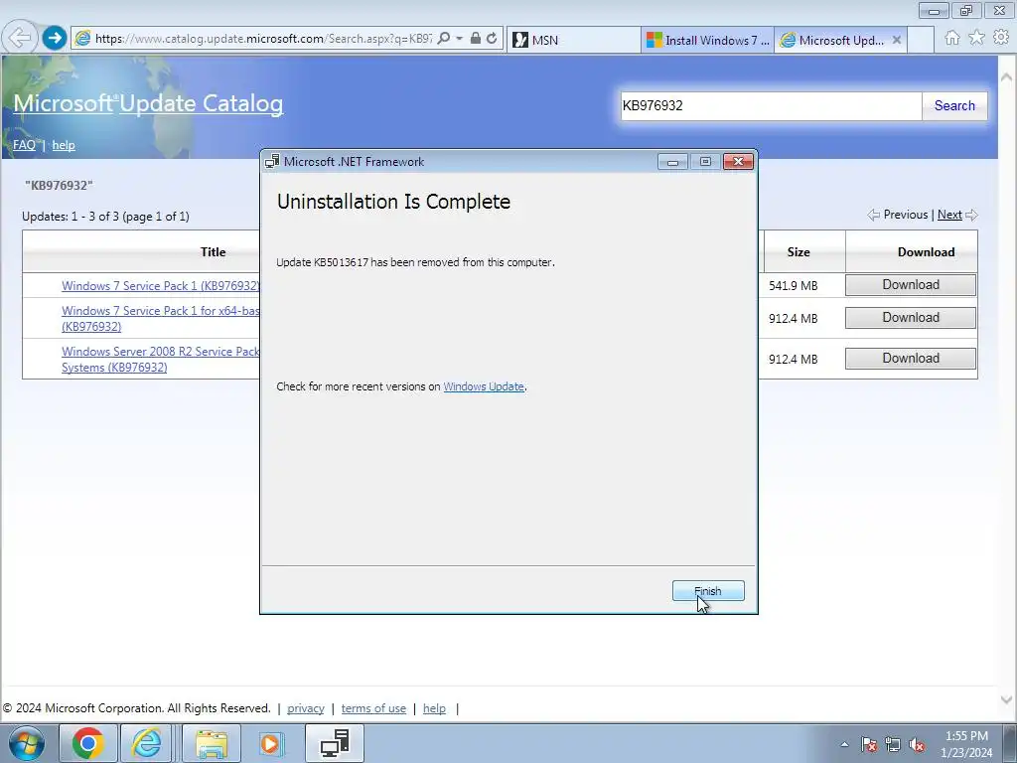This screenshot has width=1017, height=763.
Task: Open the FAQ link
Action: tap(24, 145)
